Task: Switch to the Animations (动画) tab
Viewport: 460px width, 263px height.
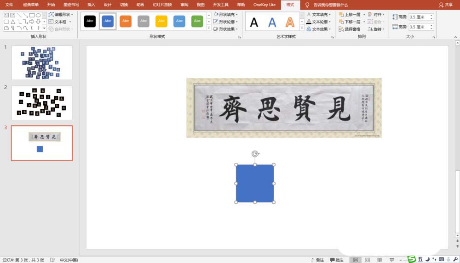Action: (x=140, y=5)
